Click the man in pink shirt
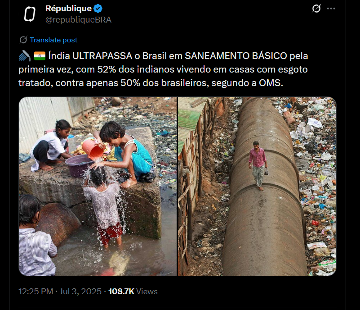360x310 pixels. 258,166
